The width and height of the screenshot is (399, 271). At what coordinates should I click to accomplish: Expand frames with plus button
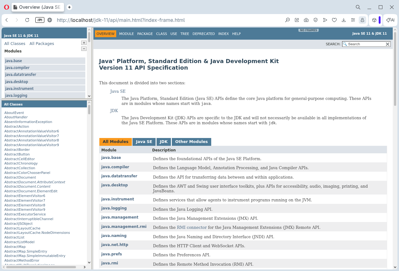84,43
